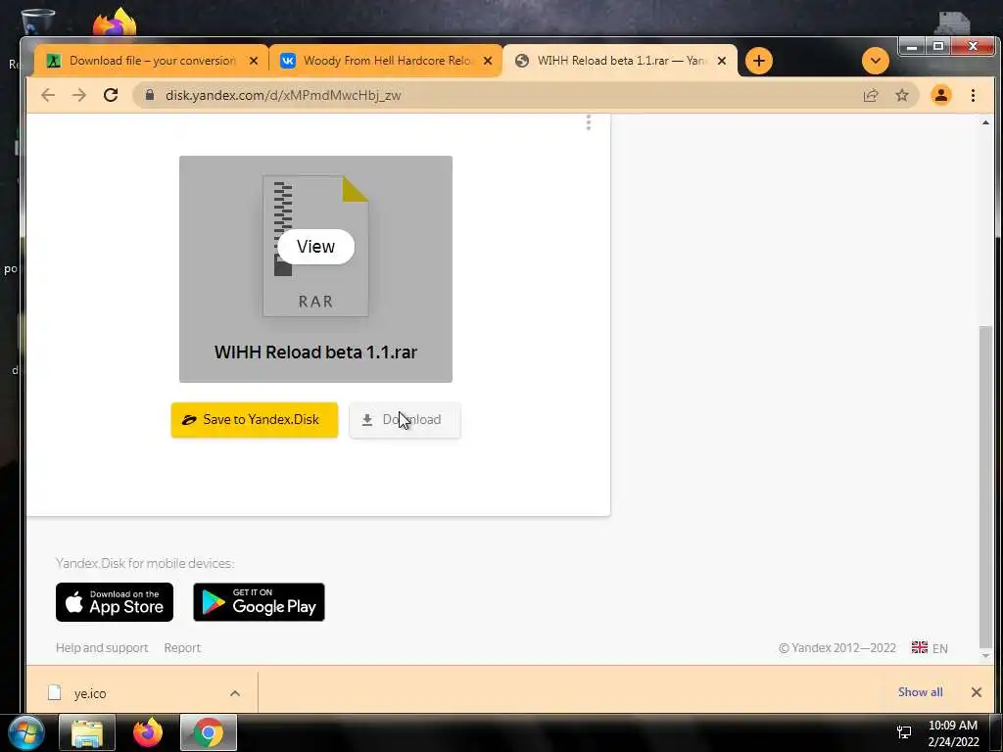
Task: Click the Recycle Bin desktop icon
Action: coord(36,22)
